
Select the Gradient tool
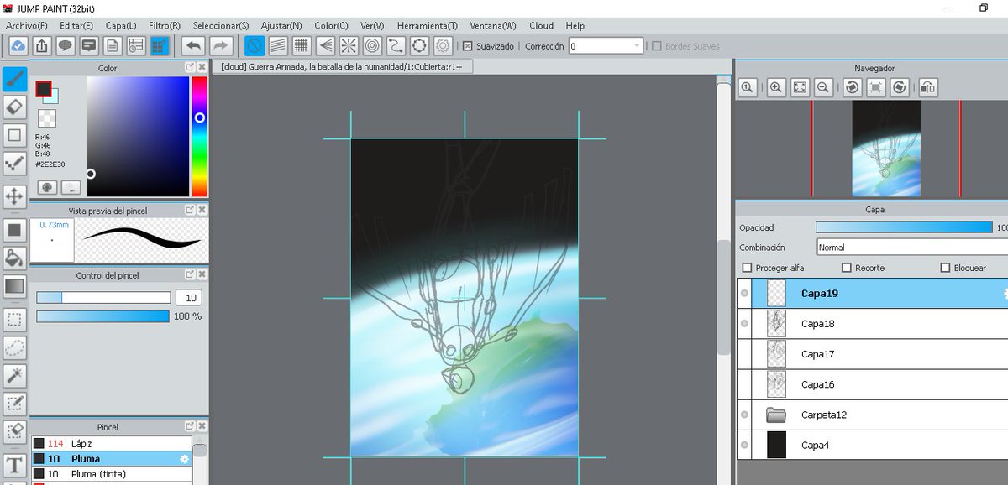point(14,286)
